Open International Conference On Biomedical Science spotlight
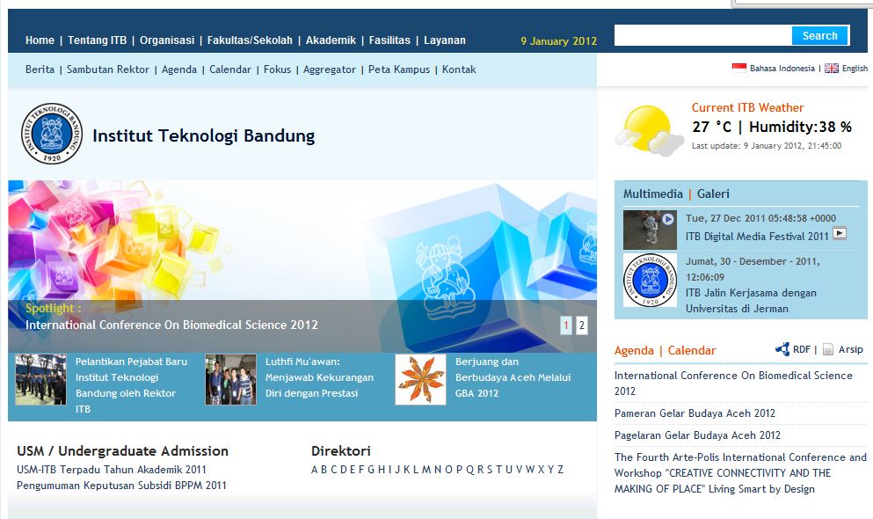Screen dimensions: 873x519 point(171,325)
